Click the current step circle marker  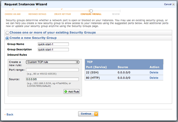(91, 11)
